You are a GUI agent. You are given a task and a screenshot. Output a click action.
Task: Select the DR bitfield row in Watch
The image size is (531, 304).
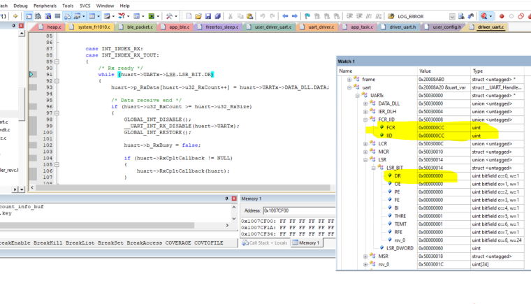tap(397, 176)
